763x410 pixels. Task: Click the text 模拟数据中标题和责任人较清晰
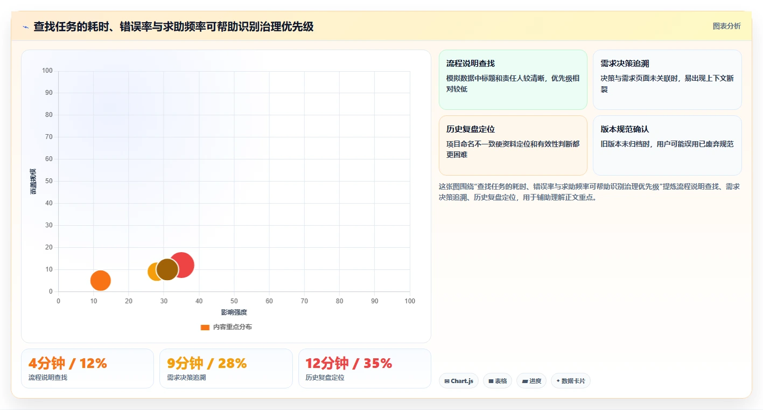pyautogui.click(x=495, y=78)
